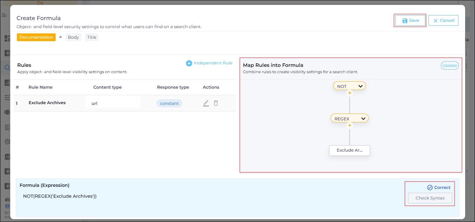475x222 pixels.
Task: Click the hamburger menu icon in the sidebar
Action: point(4,15)
